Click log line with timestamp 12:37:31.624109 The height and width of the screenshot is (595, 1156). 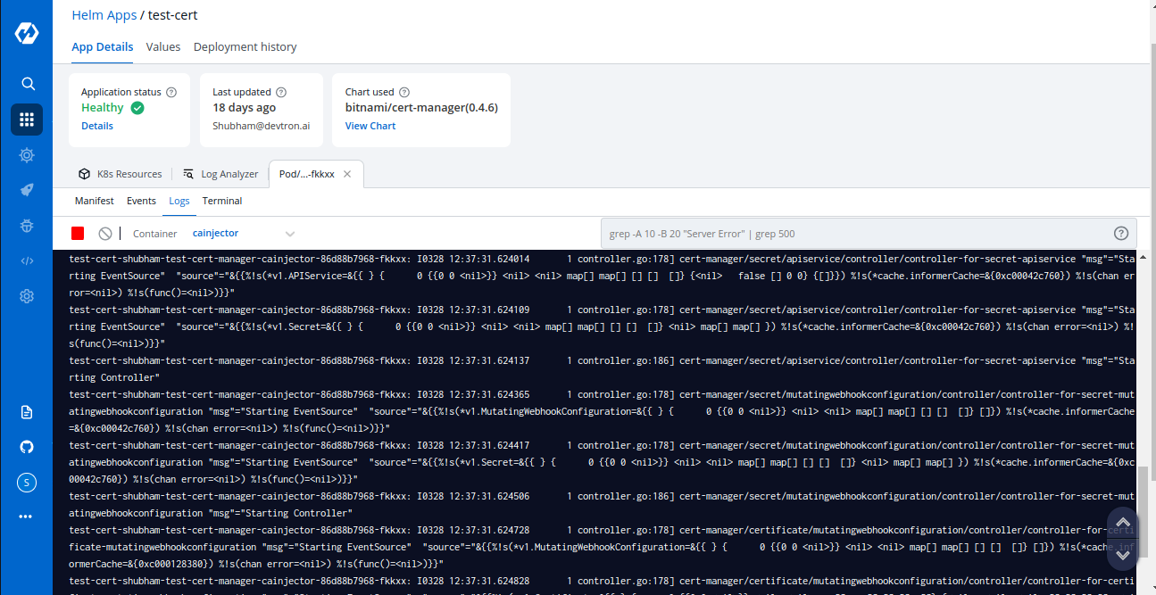[x=602, y=326]
